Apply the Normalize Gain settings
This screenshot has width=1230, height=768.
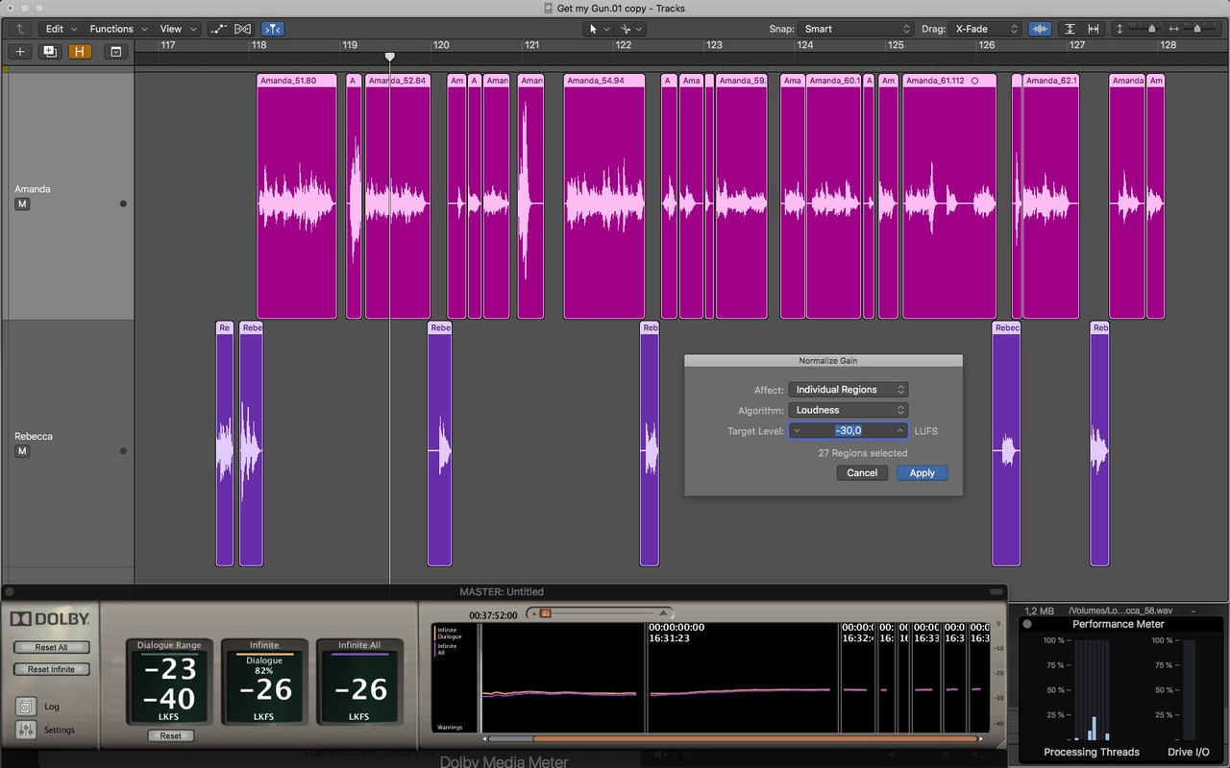922,472
